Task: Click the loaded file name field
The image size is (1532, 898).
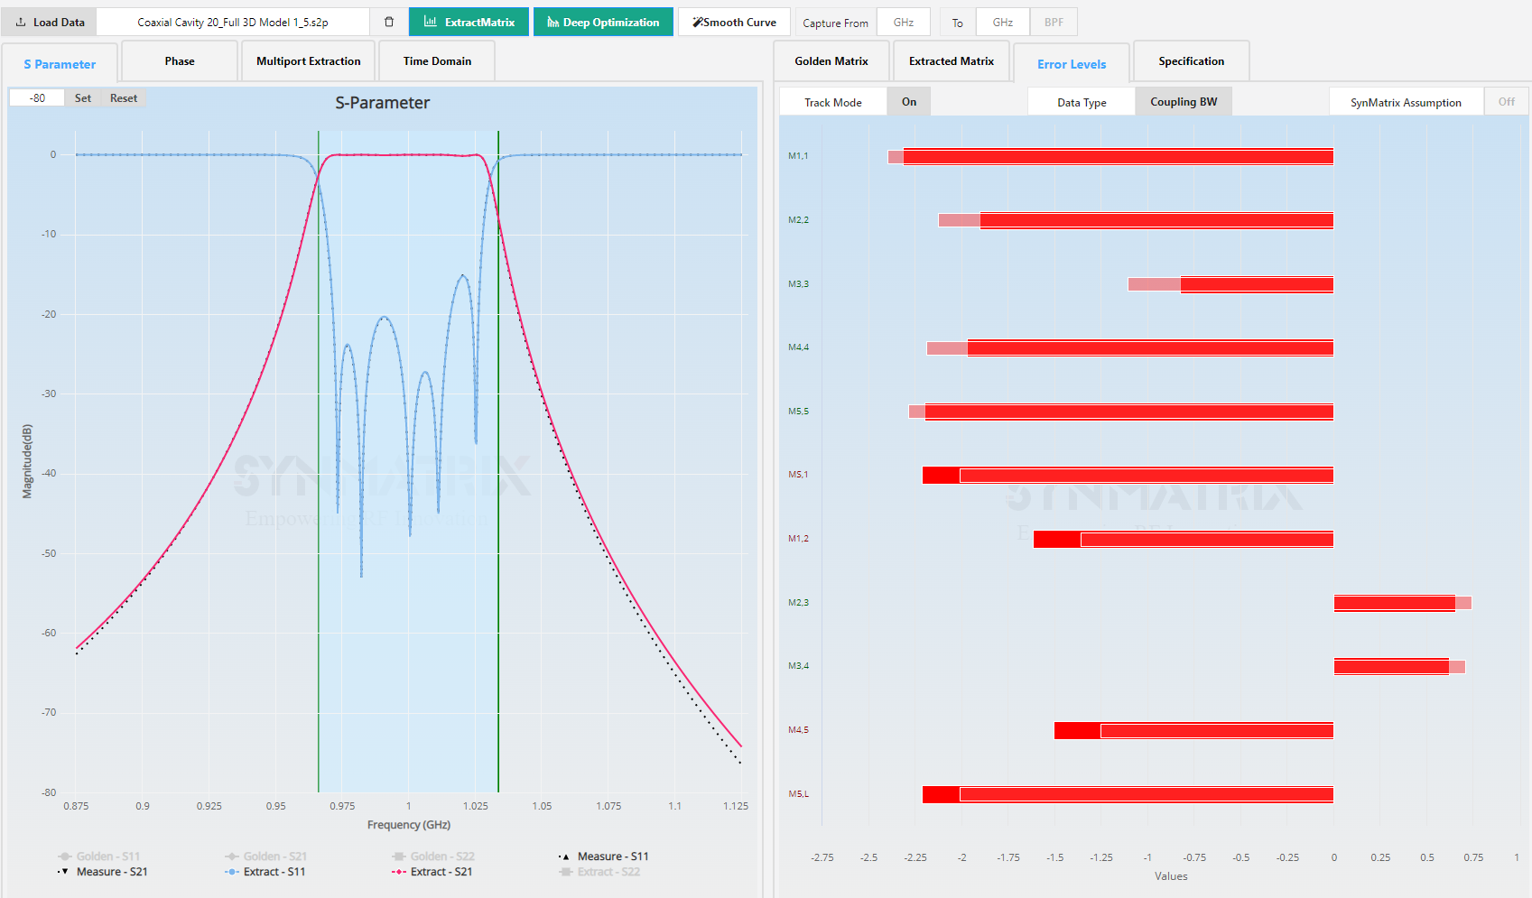Action: 233,23
